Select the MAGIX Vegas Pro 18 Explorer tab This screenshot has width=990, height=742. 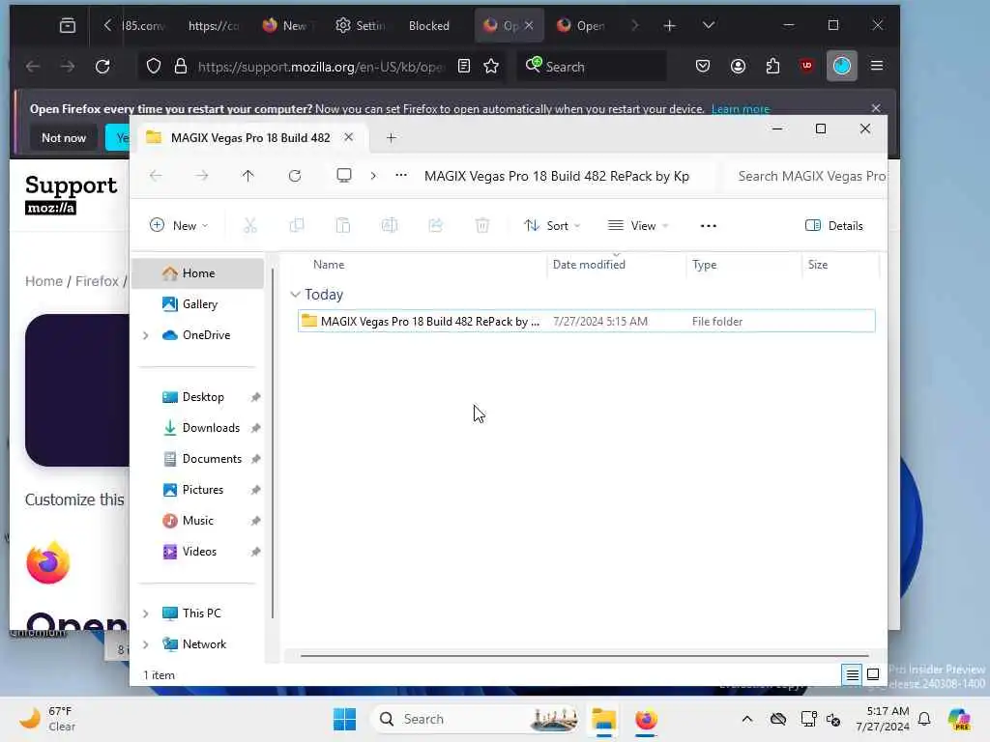click(248, 137)
